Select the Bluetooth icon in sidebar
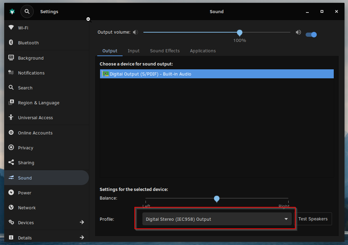 11,43
